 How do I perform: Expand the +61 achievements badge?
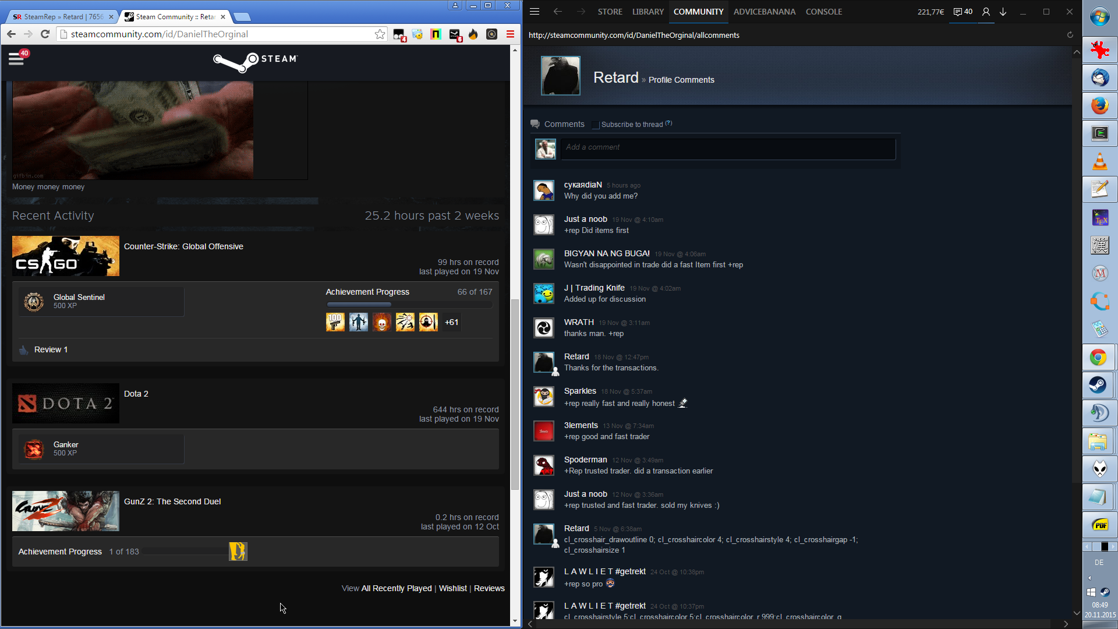click(x=451, y=322)
